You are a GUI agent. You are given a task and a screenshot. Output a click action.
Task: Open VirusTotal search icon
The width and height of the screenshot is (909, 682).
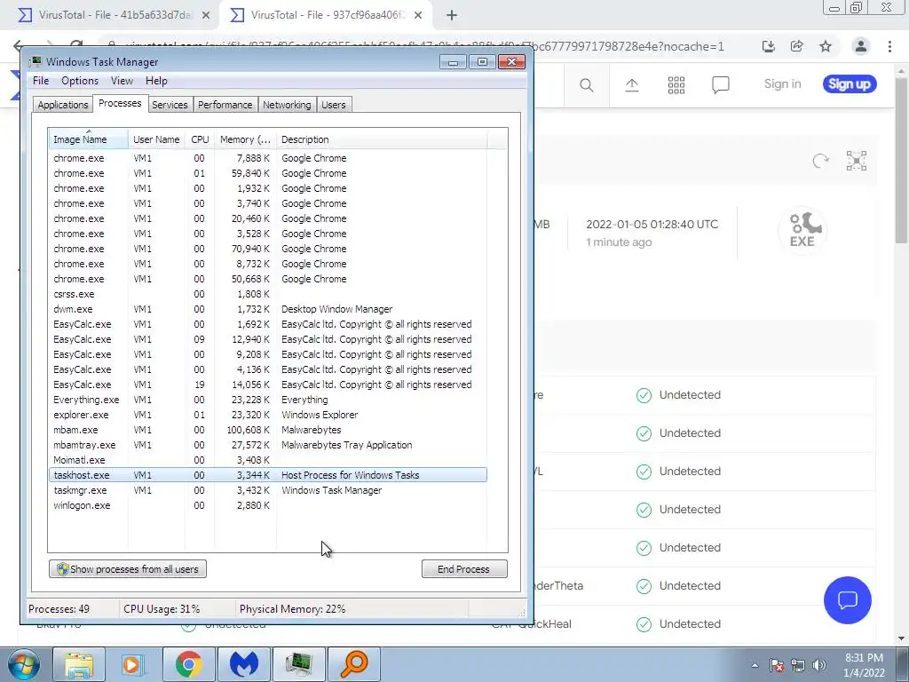click(586, 85)
